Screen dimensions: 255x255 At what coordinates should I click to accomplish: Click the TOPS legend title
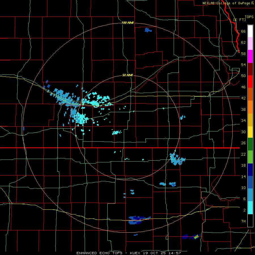coord(249,17)
